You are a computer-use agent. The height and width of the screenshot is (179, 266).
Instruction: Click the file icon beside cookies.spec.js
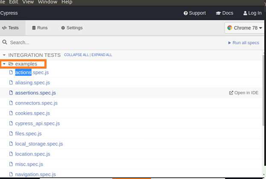click(11, 113)
